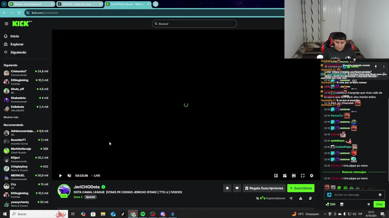The height and width of the screenshot is (218, 389).
Task: Open the Dota 2 category link
Action: tap(78, 197)
